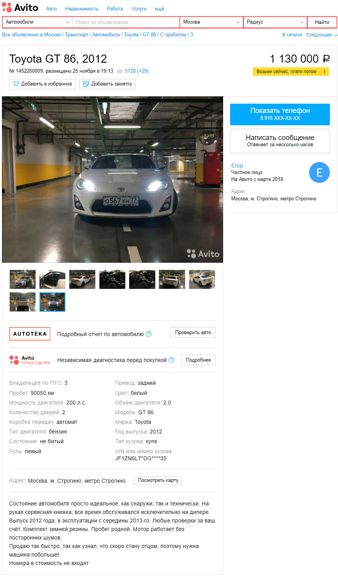
Task: Click the Проверить авто button
Action: [x=193, y=333]
